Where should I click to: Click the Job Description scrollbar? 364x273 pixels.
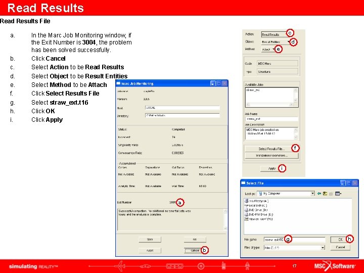point(296,133)
